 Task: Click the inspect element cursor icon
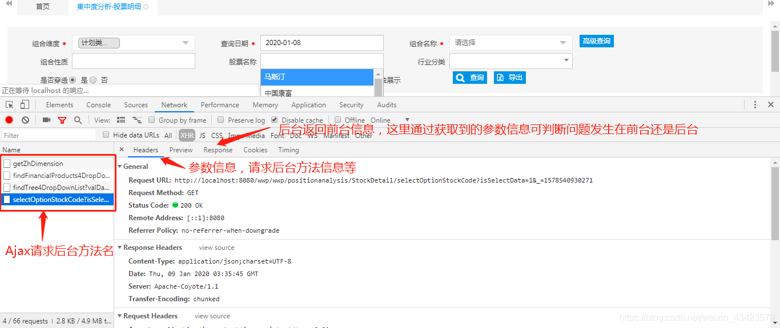(x=10, y=105)
